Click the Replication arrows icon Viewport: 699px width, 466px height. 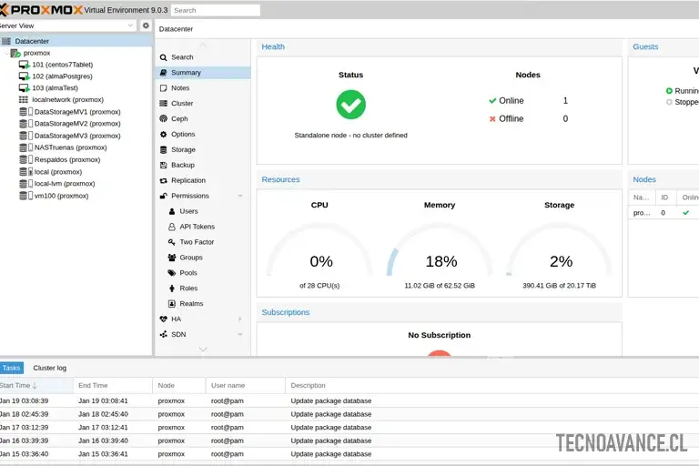(x=163, y=180)
